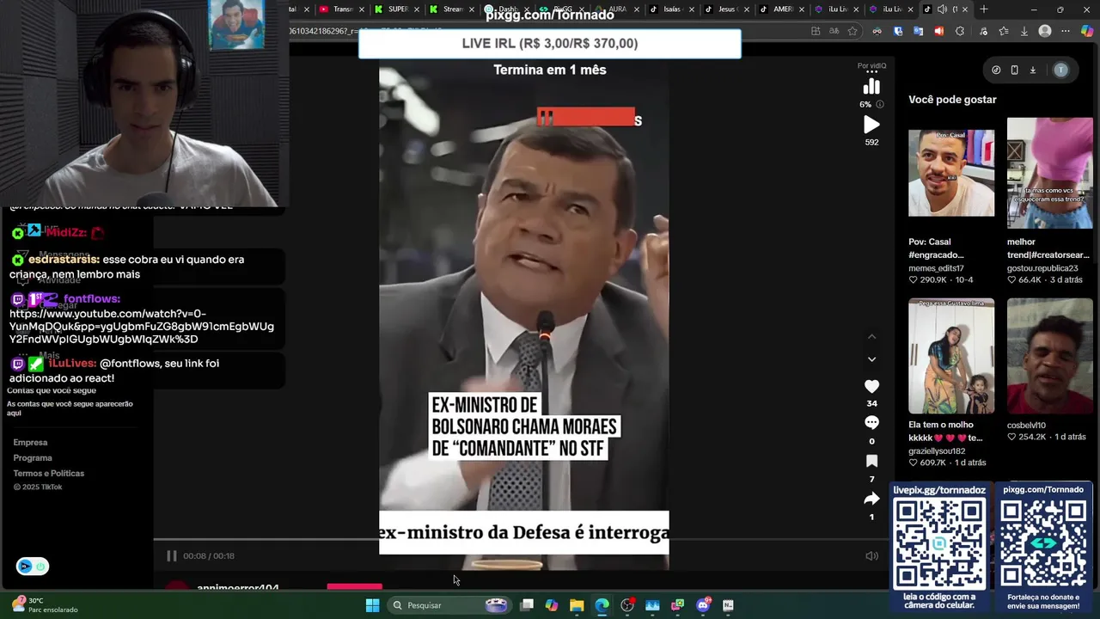This screenshot has width=1100, height=619.
Task: Click the small toggle pill at bottom left
Action: [32, 567]
